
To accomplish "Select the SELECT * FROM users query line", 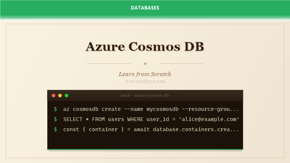I will pos(151,119).
